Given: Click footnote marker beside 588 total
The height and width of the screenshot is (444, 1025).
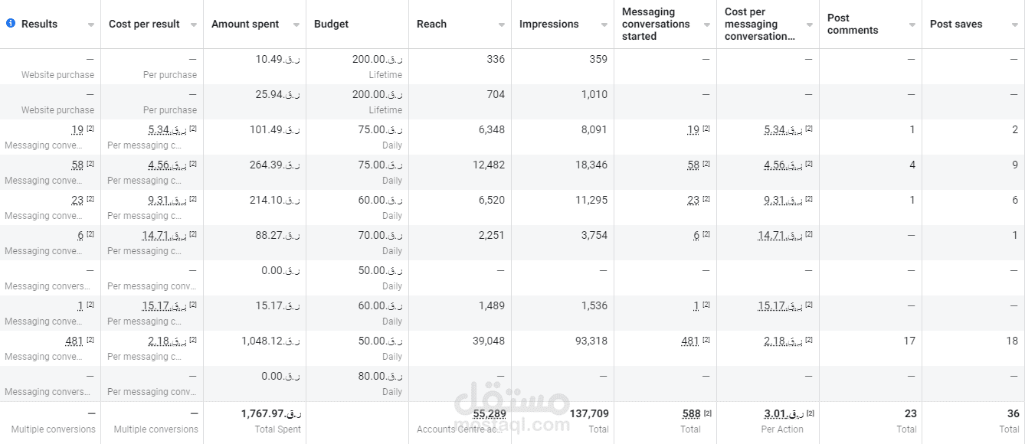Looking at the screenshot, I should tap(708, 413).
